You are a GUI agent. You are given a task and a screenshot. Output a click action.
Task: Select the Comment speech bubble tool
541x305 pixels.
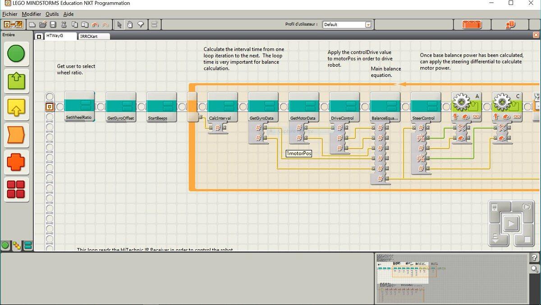pyautogui.click(x=140, y=24)
